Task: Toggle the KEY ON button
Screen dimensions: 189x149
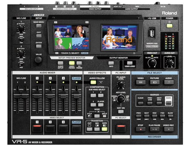Action: click(x=121, y=111)
